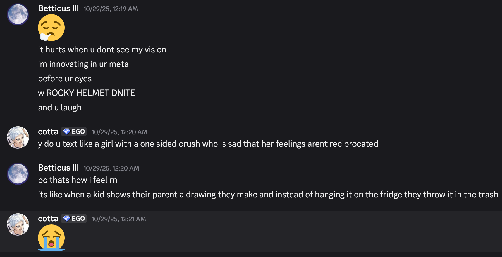
Task: Click the 12:21 AM timestamp
Action: 119,219
